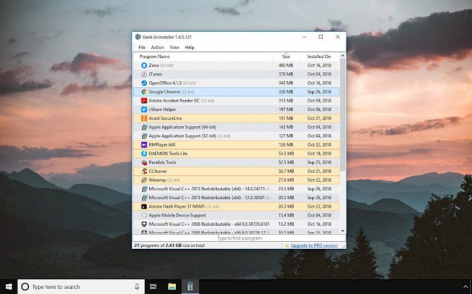Click the Oct 23, 2018 install date

point(319,206)
